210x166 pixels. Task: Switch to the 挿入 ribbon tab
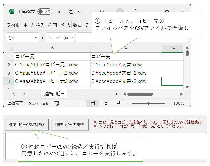click(40, 25)
